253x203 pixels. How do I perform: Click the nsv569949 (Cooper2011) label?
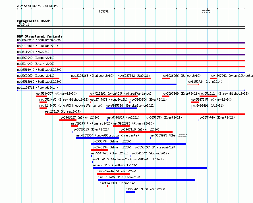(x=36, y=58)
